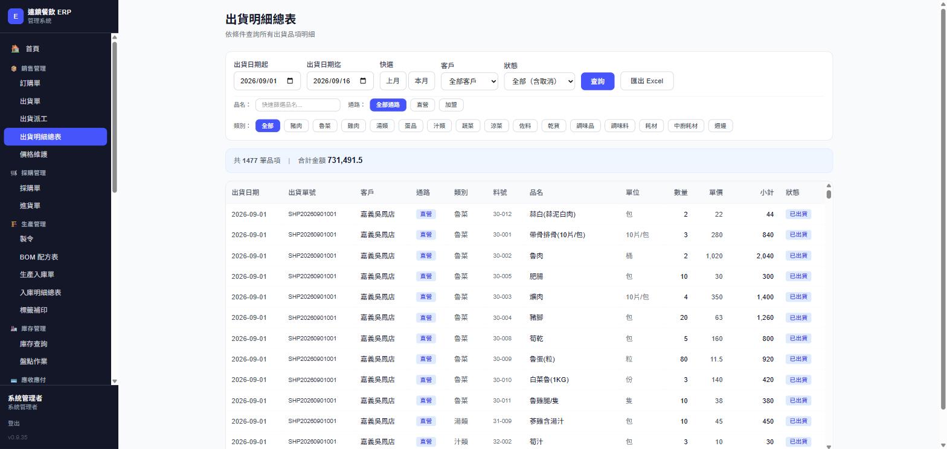Click the 登出 logout link
This screenshot has width=947, height=449.
[14, 424]
